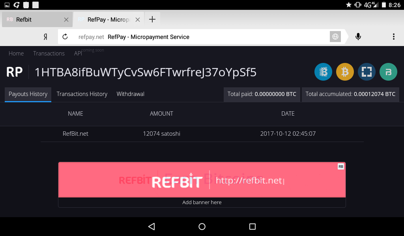Click the pink REFBIT banner advertisement

coord(202,180)
